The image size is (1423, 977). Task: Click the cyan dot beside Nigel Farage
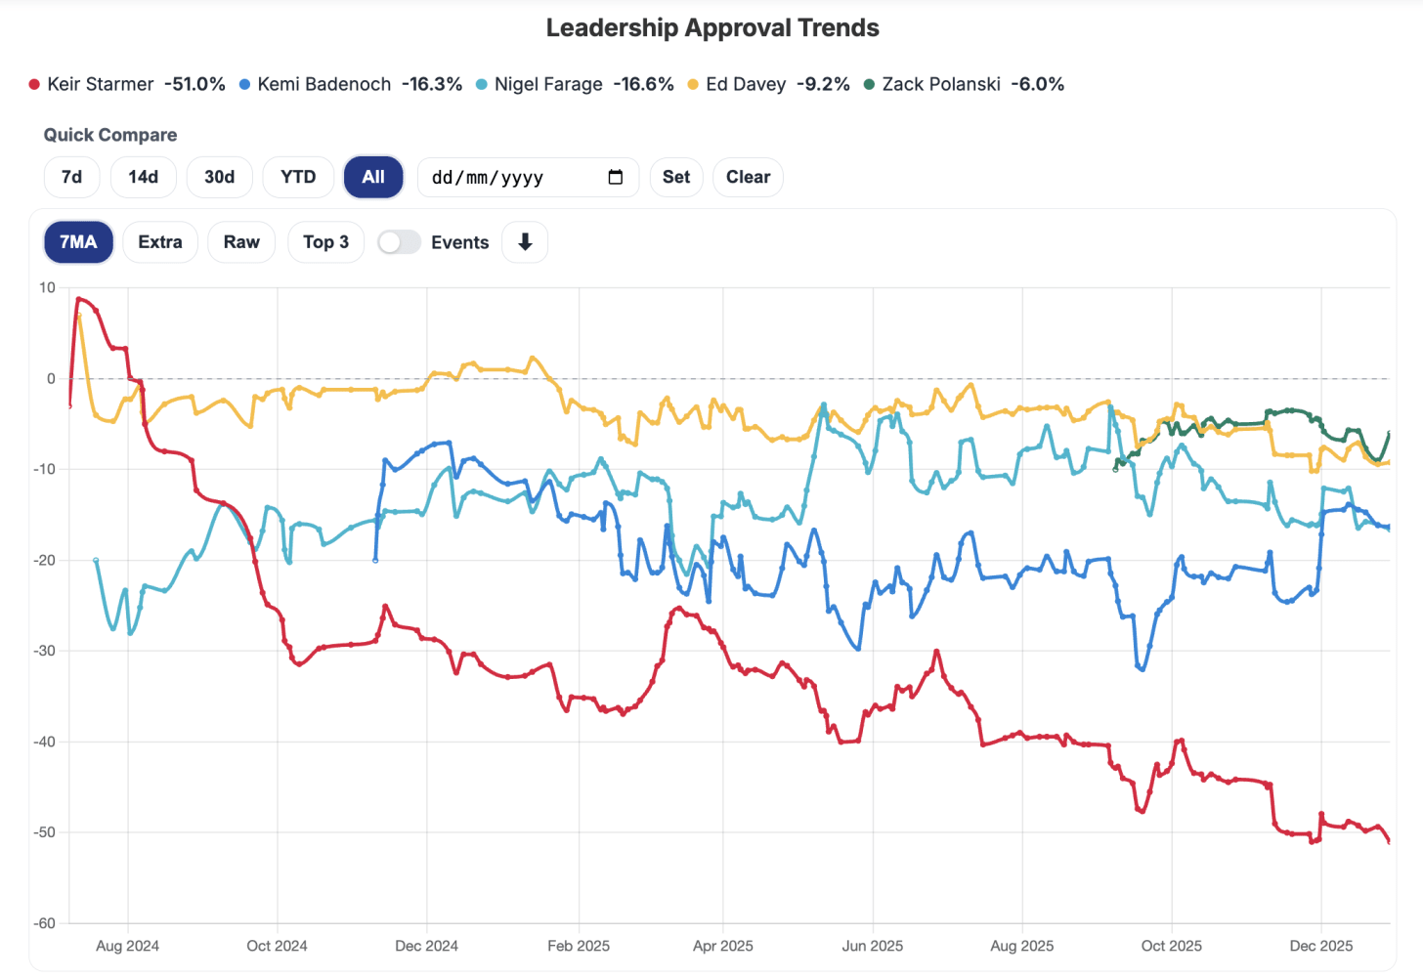[x=480, y=83]
